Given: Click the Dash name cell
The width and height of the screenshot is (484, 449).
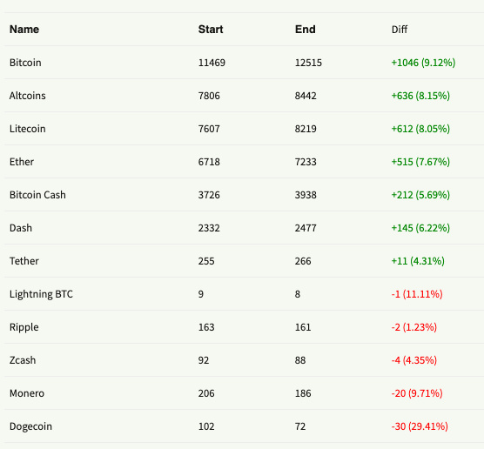Looking at the screenshot, I should (x=21, y=228).
